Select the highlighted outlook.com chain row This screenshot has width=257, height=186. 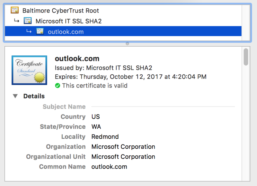(x=123, y=31)
